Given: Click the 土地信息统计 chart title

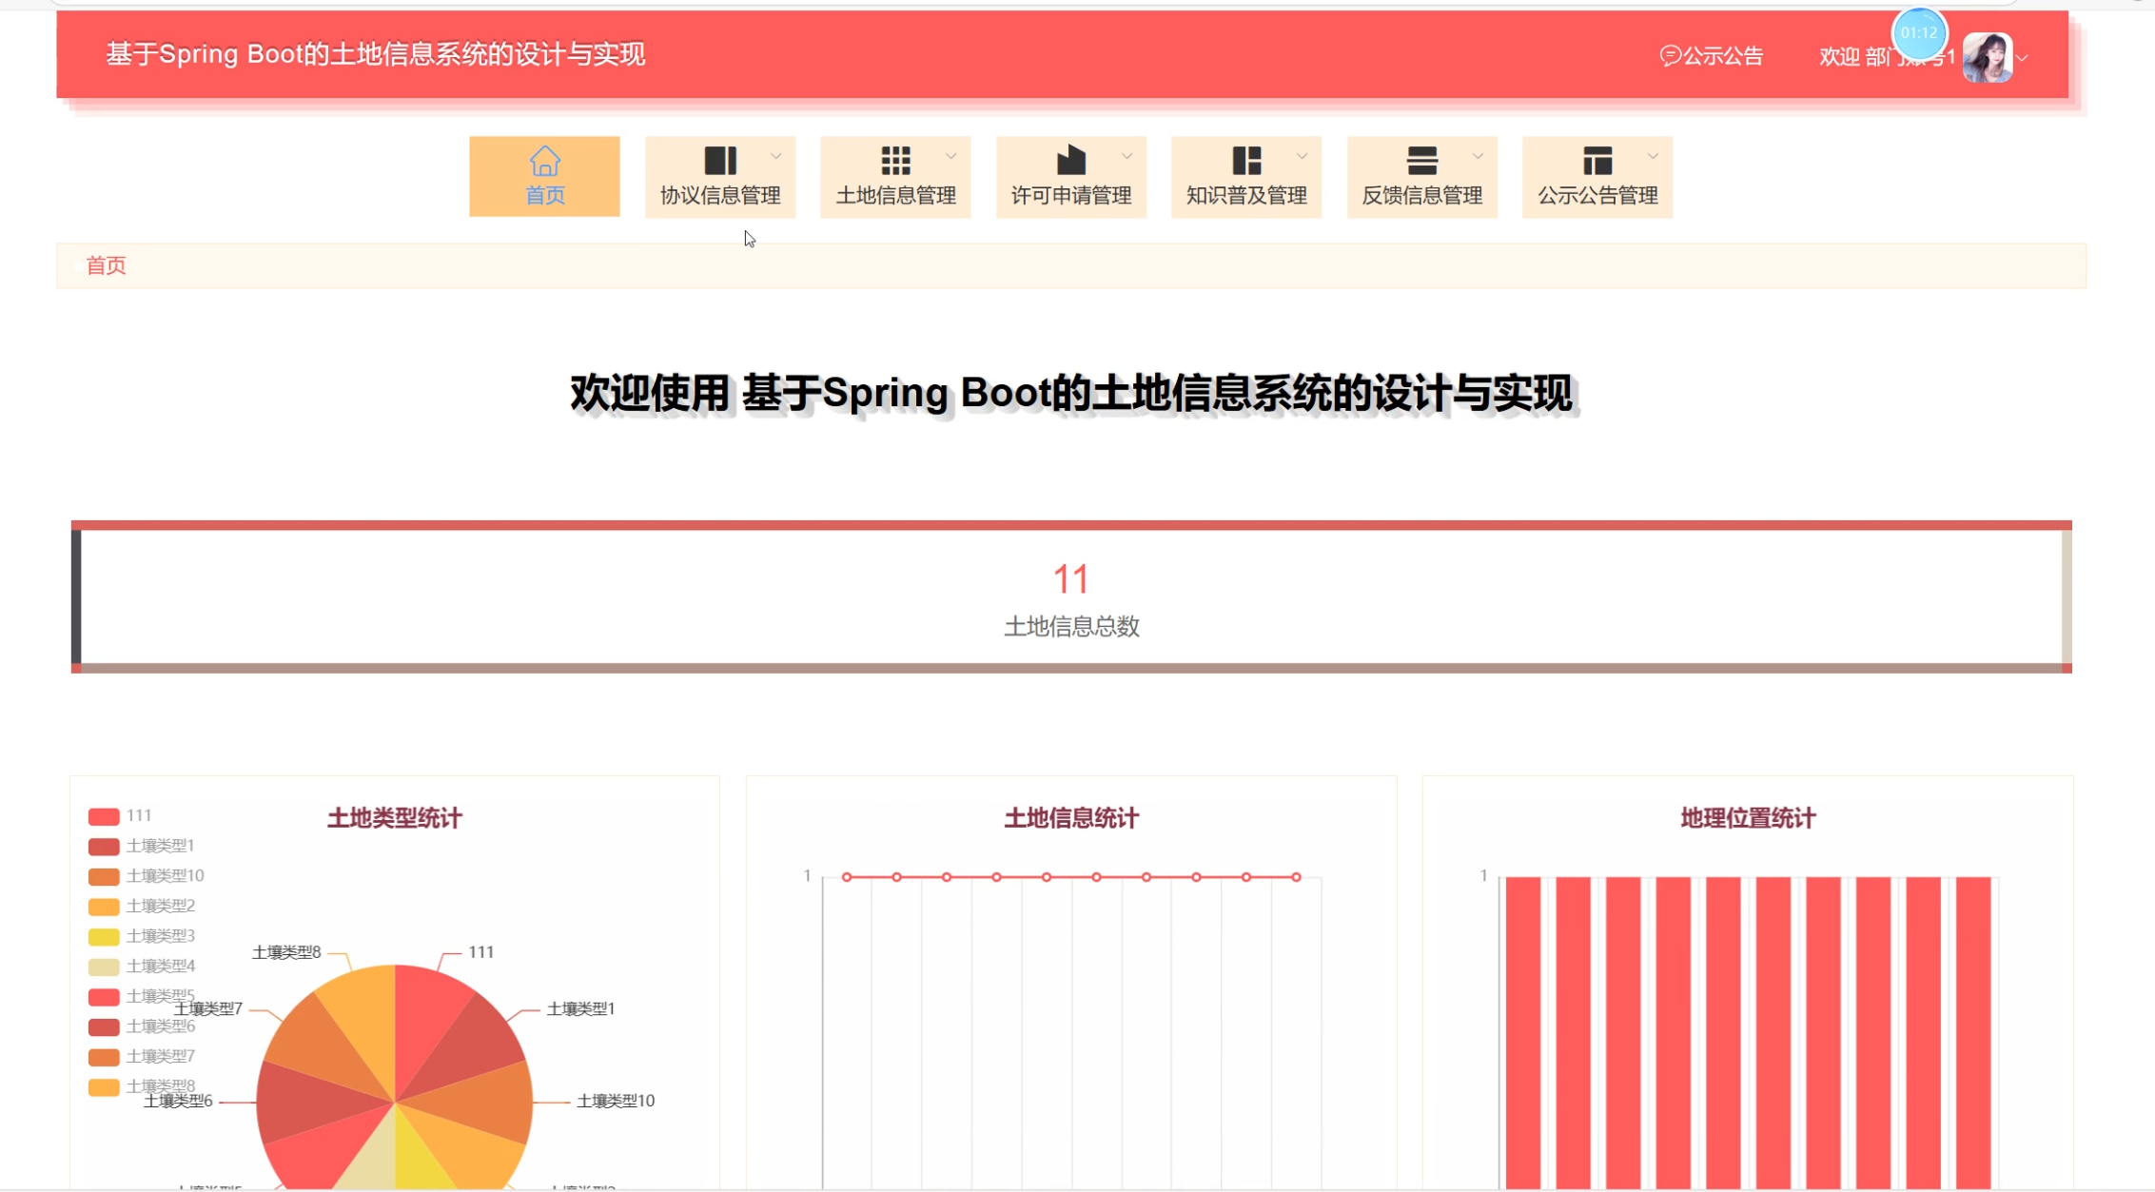Looking at the screenshot, I should pyautogui.click(x=1071, y=818).
